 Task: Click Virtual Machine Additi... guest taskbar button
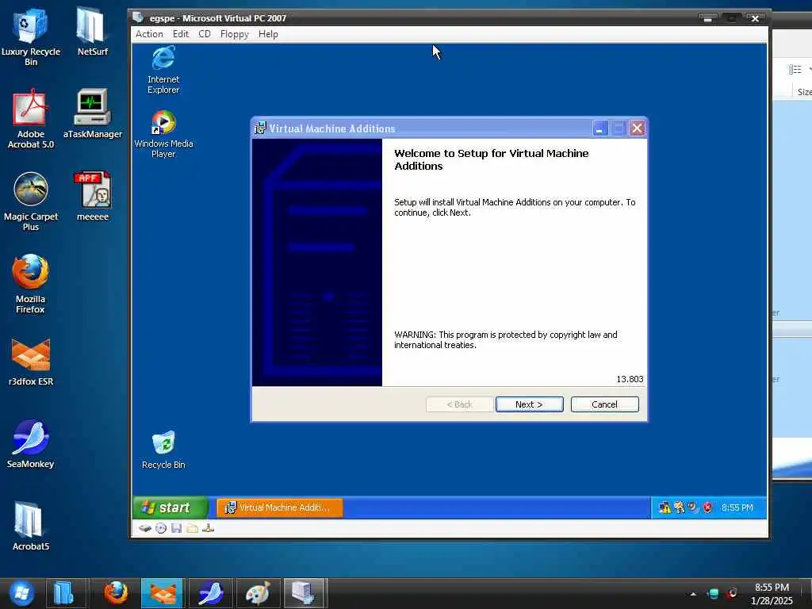[x=280, y=507]
